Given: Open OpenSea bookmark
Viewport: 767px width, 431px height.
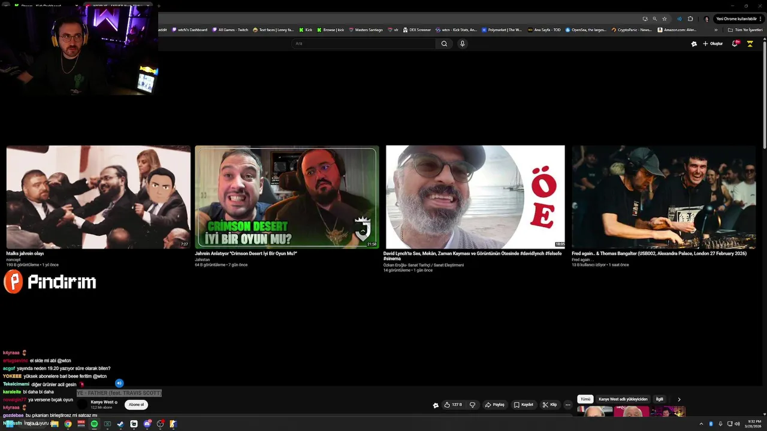Looking at the screenshot, I should [x=586, y=30].
